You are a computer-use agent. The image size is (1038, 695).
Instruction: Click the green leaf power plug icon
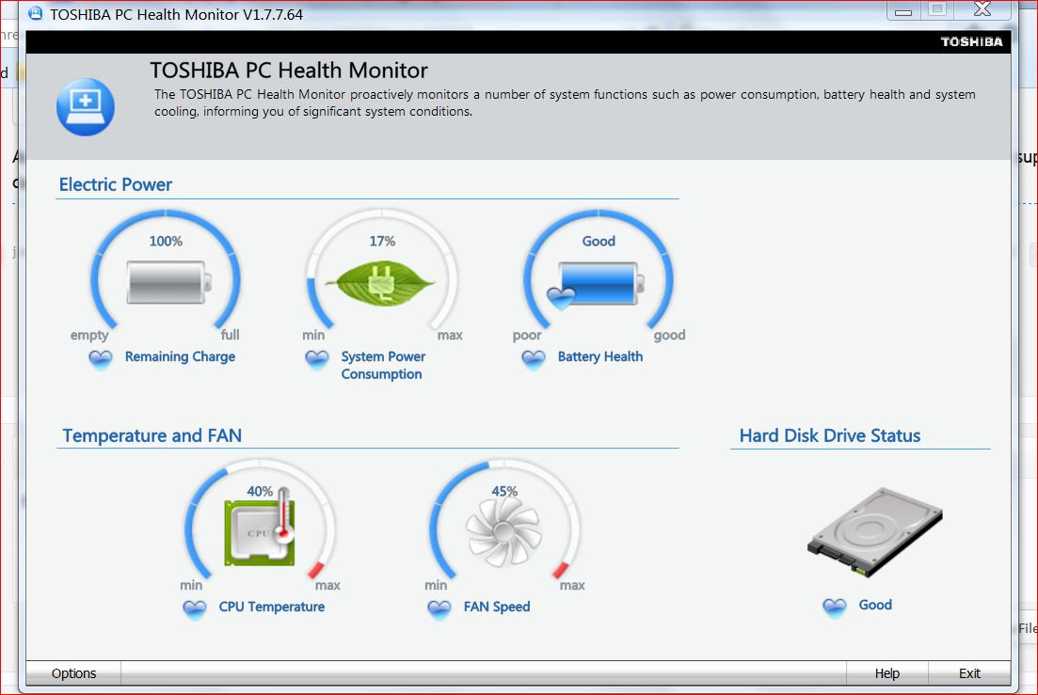(x=380, y=284)
